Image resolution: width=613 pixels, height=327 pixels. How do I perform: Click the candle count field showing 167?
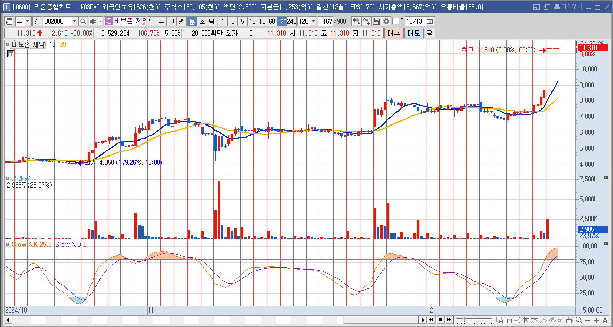325,22
